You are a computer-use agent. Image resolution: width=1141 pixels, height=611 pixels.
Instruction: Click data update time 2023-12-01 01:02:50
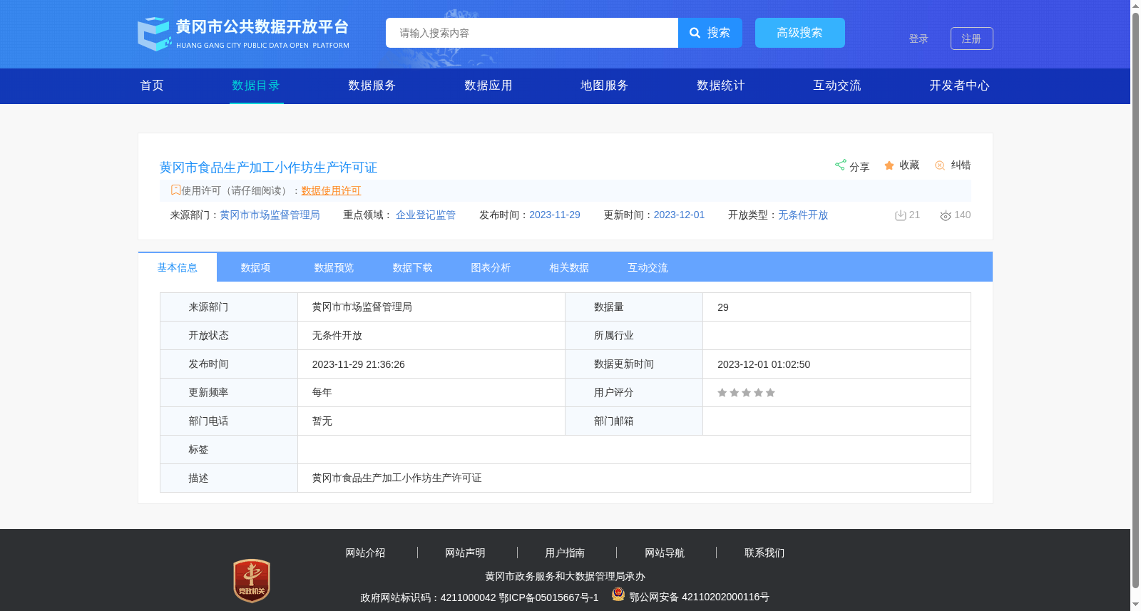click(x=764, y=364)
